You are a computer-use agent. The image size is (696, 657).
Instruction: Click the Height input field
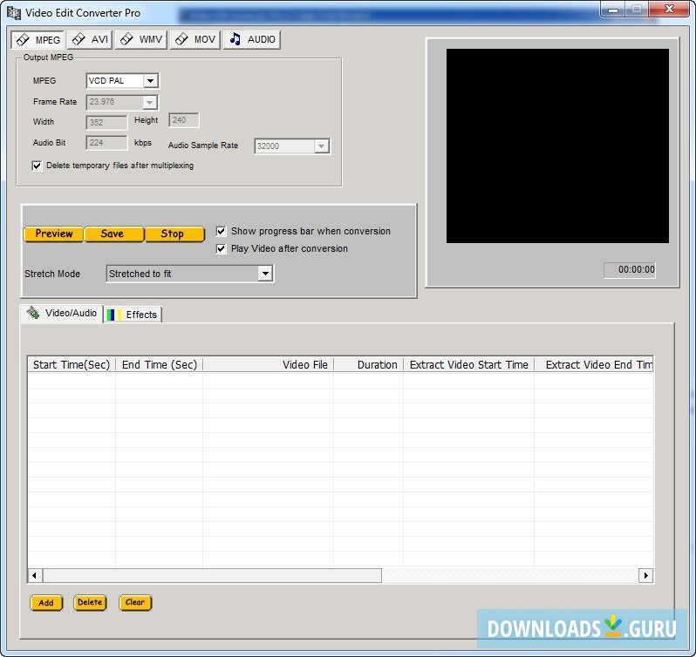coord(184,120)
